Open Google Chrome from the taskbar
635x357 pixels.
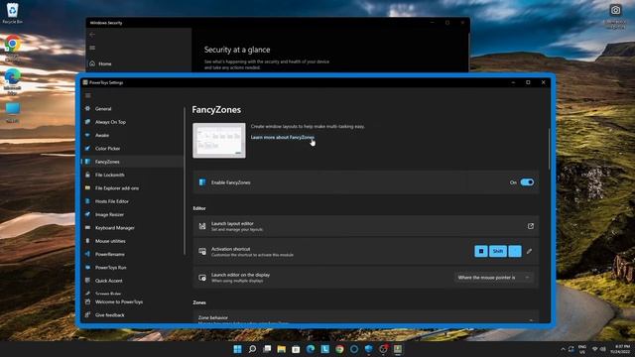click(x=339, y=349)
